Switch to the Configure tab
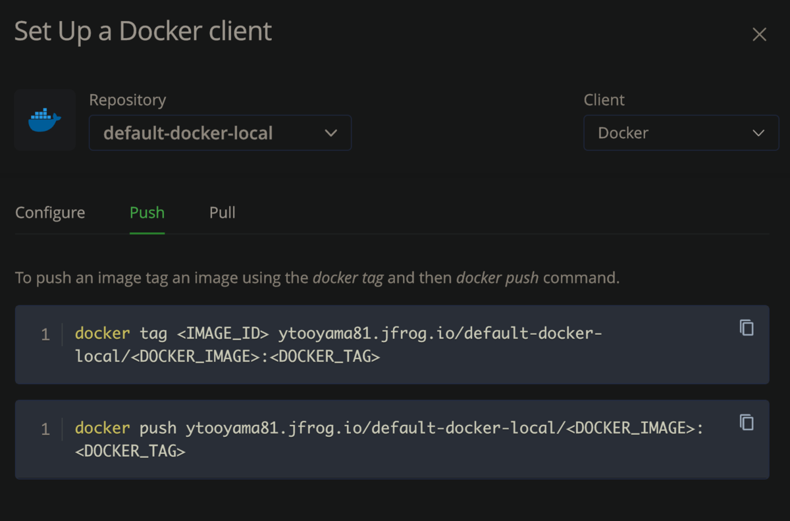The image size is (790, 521). [50, 212]
